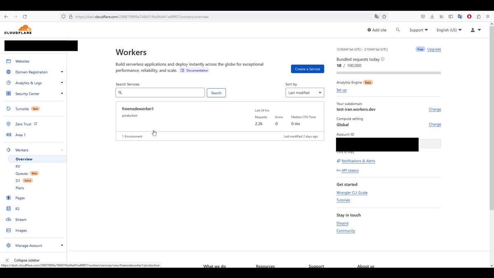Click the Turnstile icon in the sidebar
This screenshot has height=278, width=494.
pyautogui.click(x=8, y=109)
